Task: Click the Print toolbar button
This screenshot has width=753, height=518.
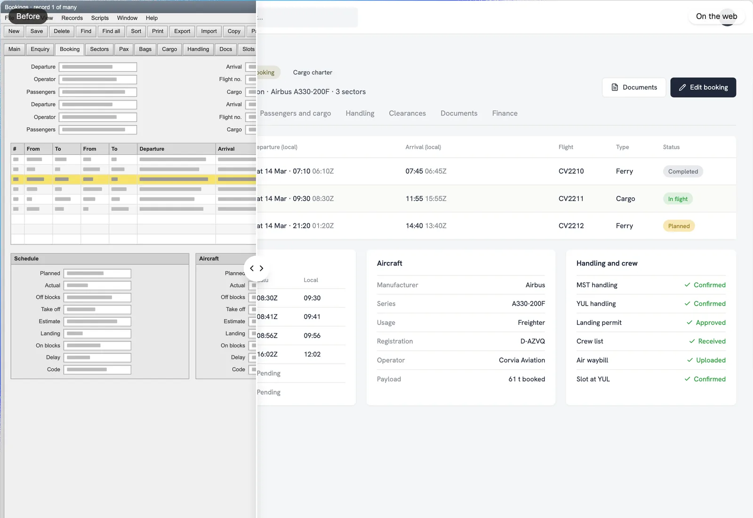Action: coord(158,32)
